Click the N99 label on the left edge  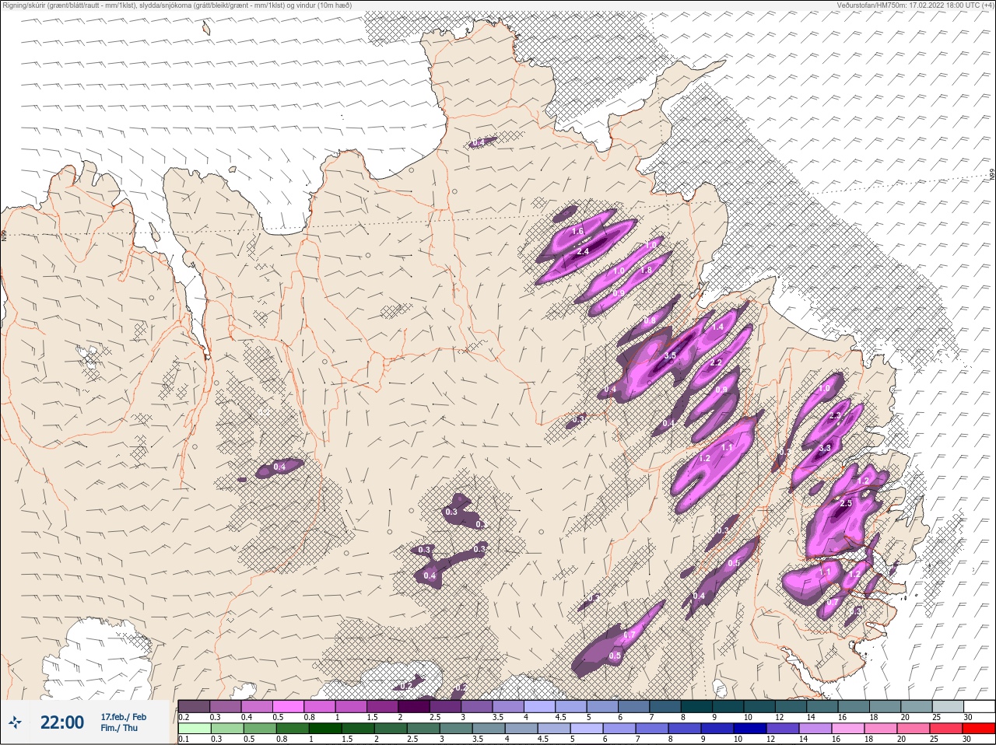tap(4, 234)
